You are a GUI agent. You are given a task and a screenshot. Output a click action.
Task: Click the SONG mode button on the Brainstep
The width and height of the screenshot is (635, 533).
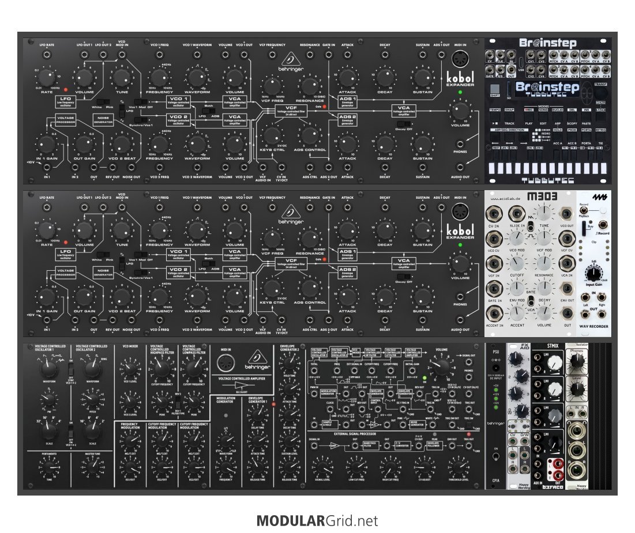(543, 116)
